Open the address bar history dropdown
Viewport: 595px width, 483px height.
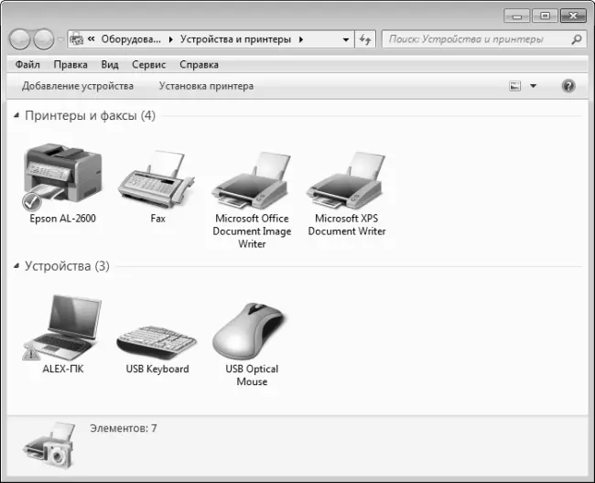[x=346, y=39]
